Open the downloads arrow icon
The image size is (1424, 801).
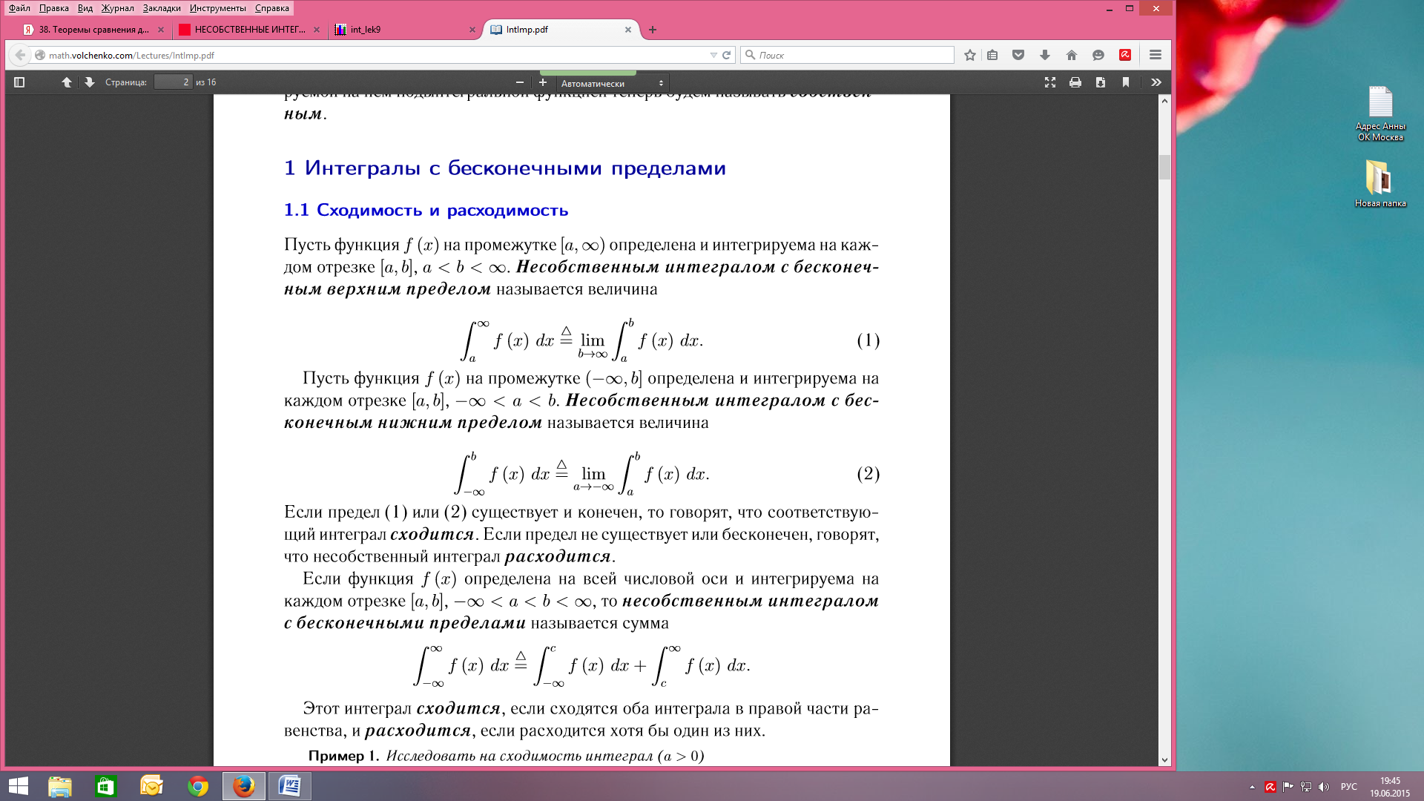tap(1045, 55)
